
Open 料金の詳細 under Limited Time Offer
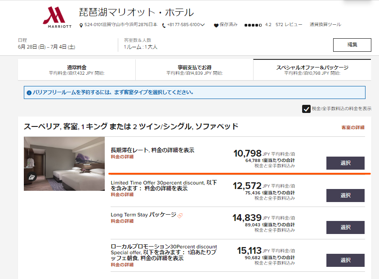(122, 194)
